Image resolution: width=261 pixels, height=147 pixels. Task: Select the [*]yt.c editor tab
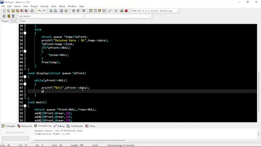pyautogui.click(x=23, y=21)
